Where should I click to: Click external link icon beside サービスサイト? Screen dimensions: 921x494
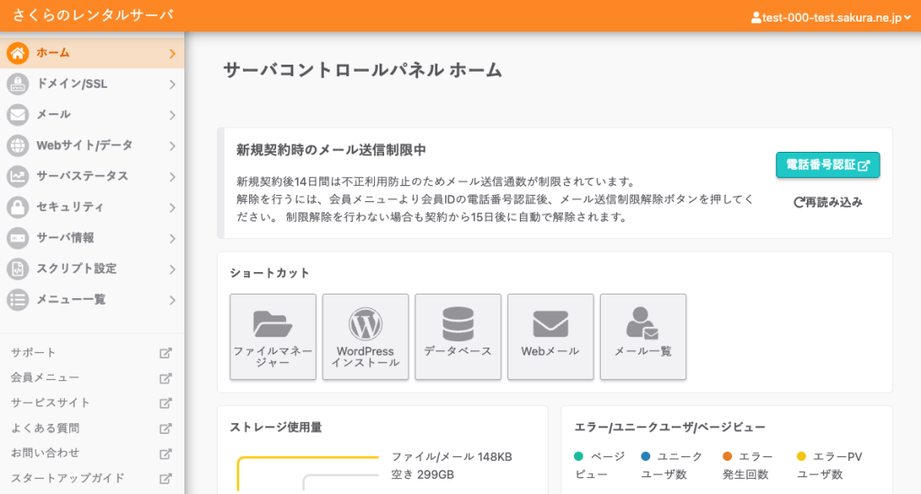(x=165, y=403)
